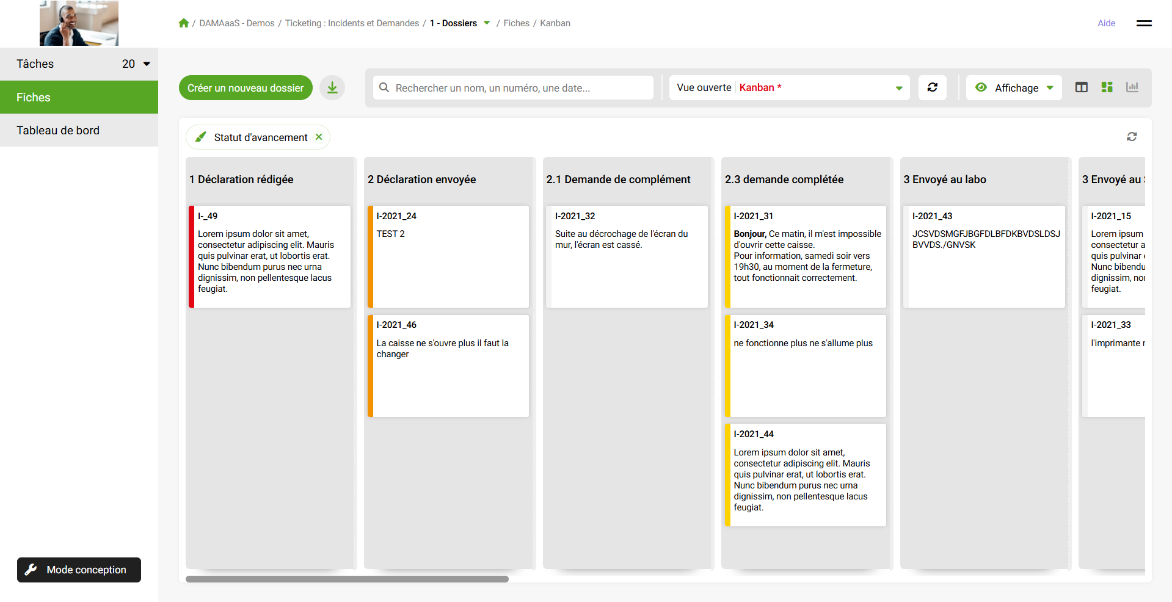Expand the Vue ouverte Kanban dropdown
1172x602 pixels.
898,88
